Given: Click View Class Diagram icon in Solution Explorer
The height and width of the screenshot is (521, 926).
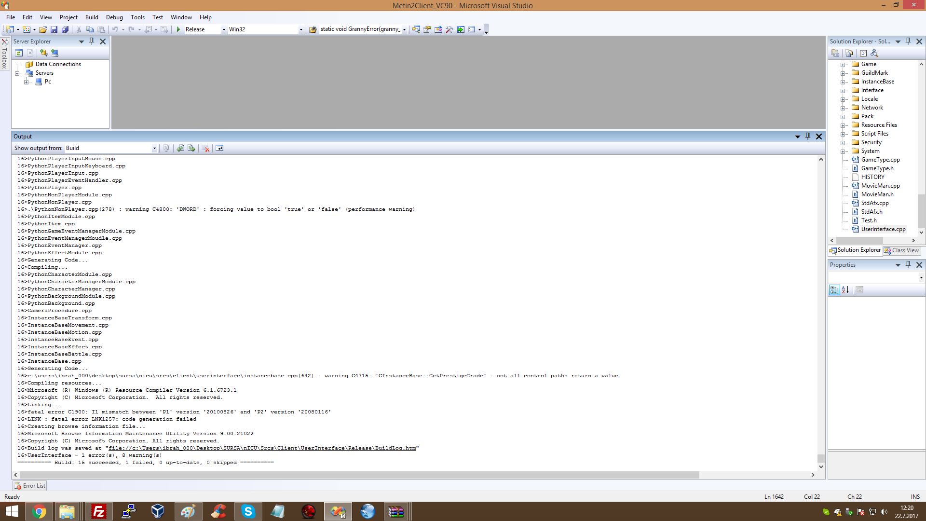Looking at the screenshot, I should 874,53.
